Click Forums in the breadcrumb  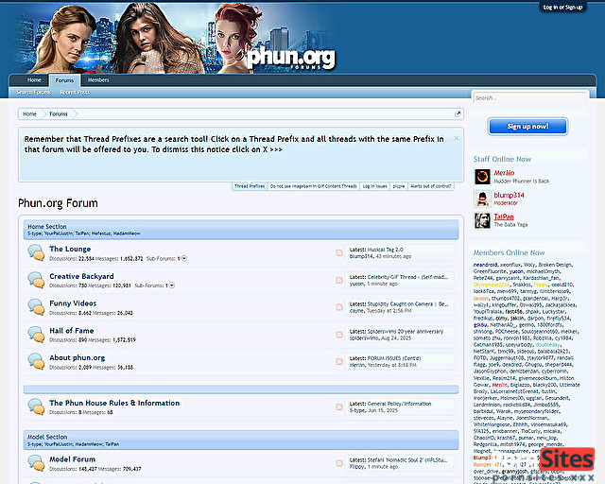tap(59, 113)
